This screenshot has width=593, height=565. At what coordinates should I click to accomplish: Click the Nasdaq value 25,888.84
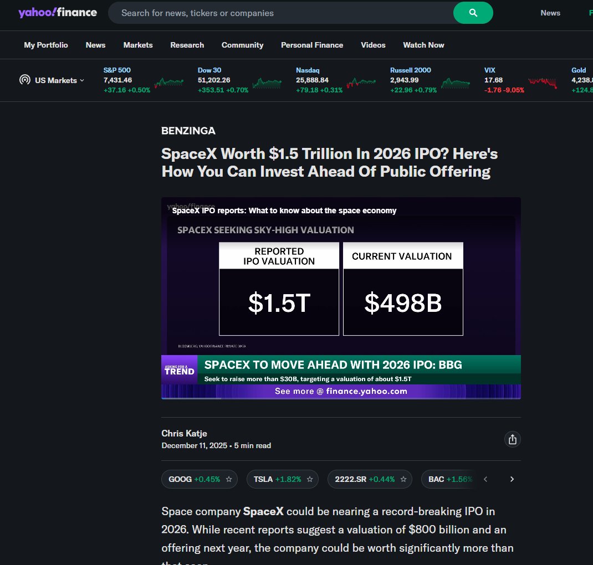[312, 80]
